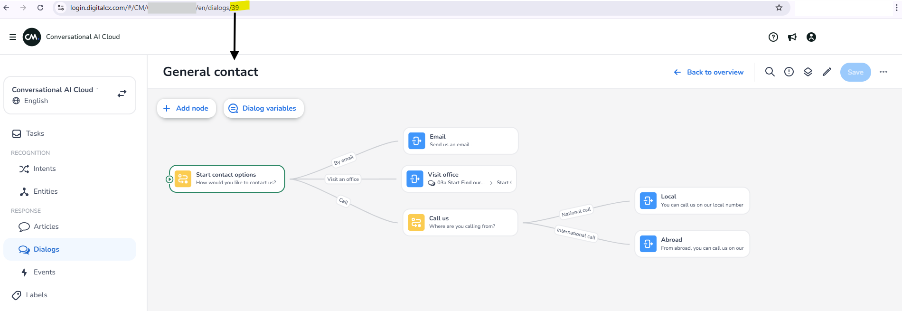Open the dialog warnings alert icon
The width and height of the screenshot is (902, 311).
pyautogui.click(x=789, y=72)
